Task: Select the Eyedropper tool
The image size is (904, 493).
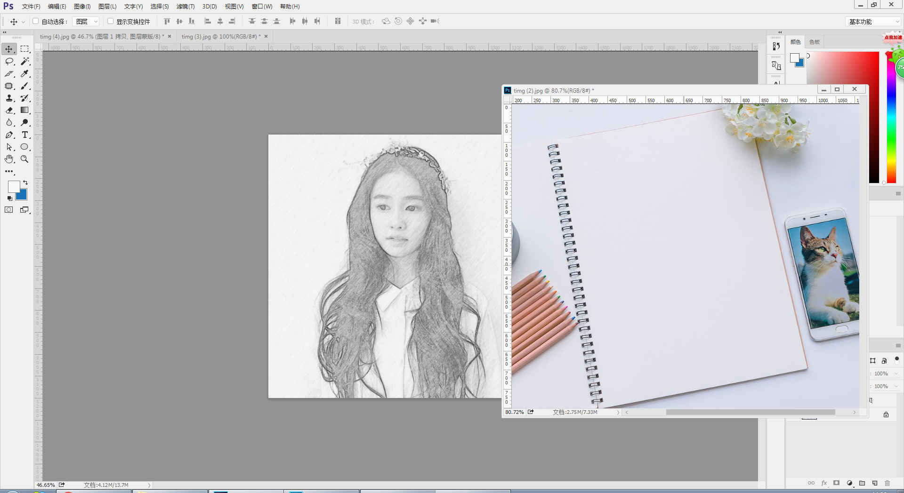Action: [x=24, y=73]
